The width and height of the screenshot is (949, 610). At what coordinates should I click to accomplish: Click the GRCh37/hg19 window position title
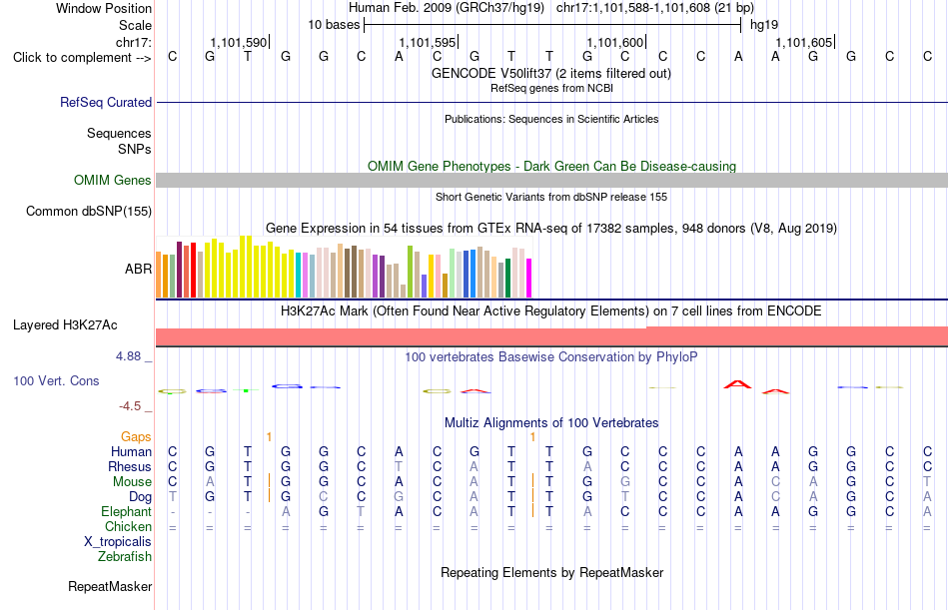click(551, 8)
